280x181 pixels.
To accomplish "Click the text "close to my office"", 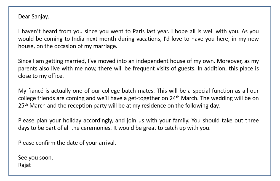I will tap(40, 76).
